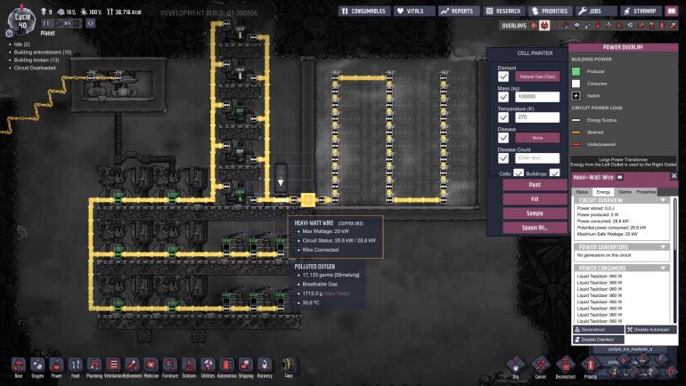
Task: Toggle the Disease checkbox
Action: click(x=503, y=138)
